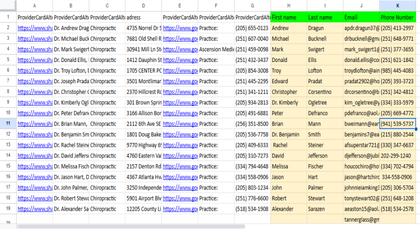Select the "Ascension Medic" cell

216,49
